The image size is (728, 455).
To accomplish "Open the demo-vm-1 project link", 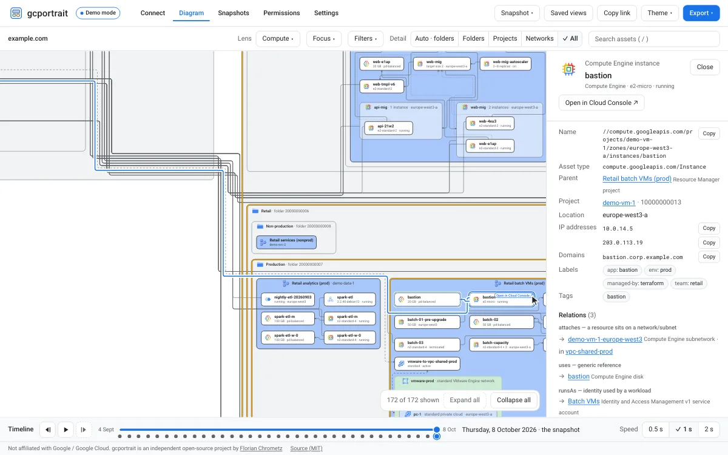I will [x=619, y=203].
